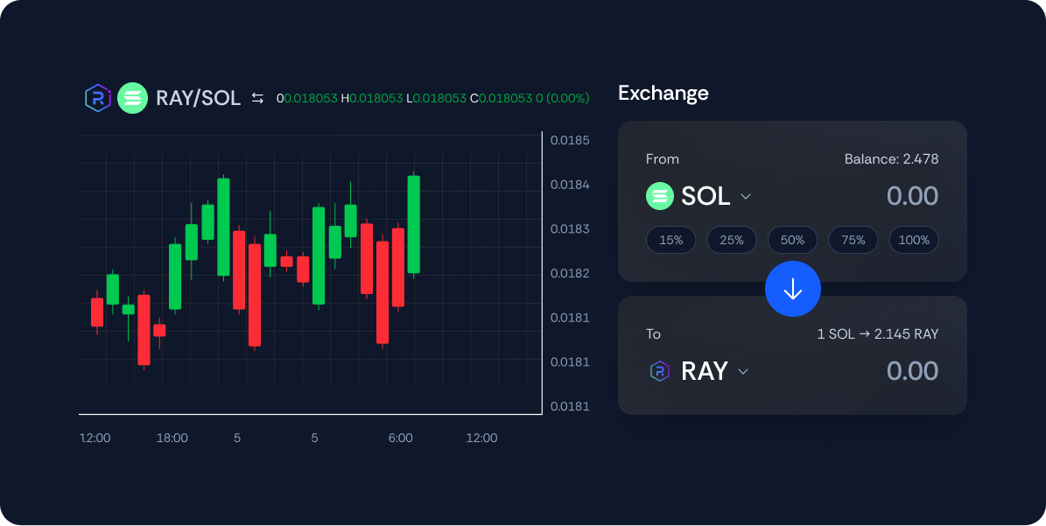Open the RAY token dropdown chevron

click(743, 371)
